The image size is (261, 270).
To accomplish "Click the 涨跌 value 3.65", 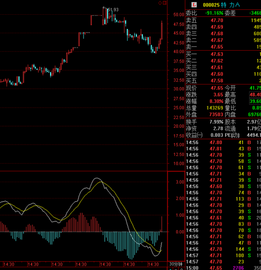I will coord(218,95).
